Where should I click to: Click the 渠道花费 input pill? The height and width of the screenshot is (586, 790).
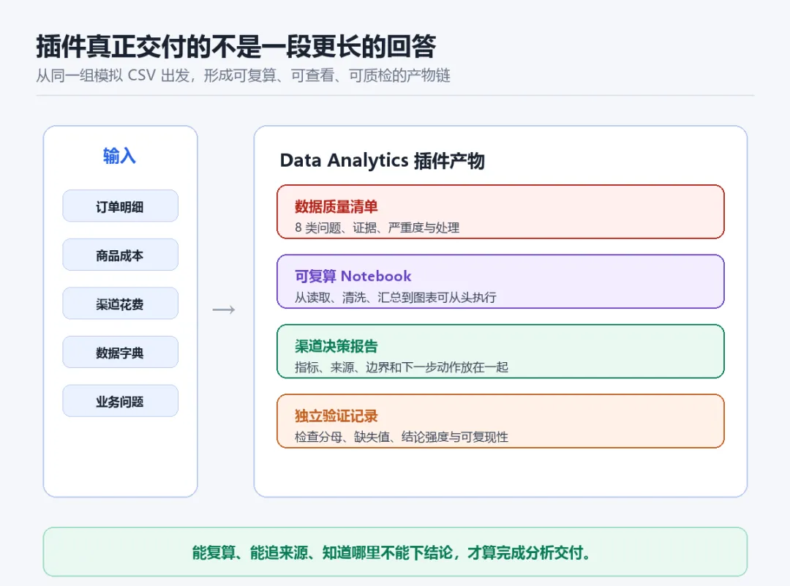(x=121, y=304)
